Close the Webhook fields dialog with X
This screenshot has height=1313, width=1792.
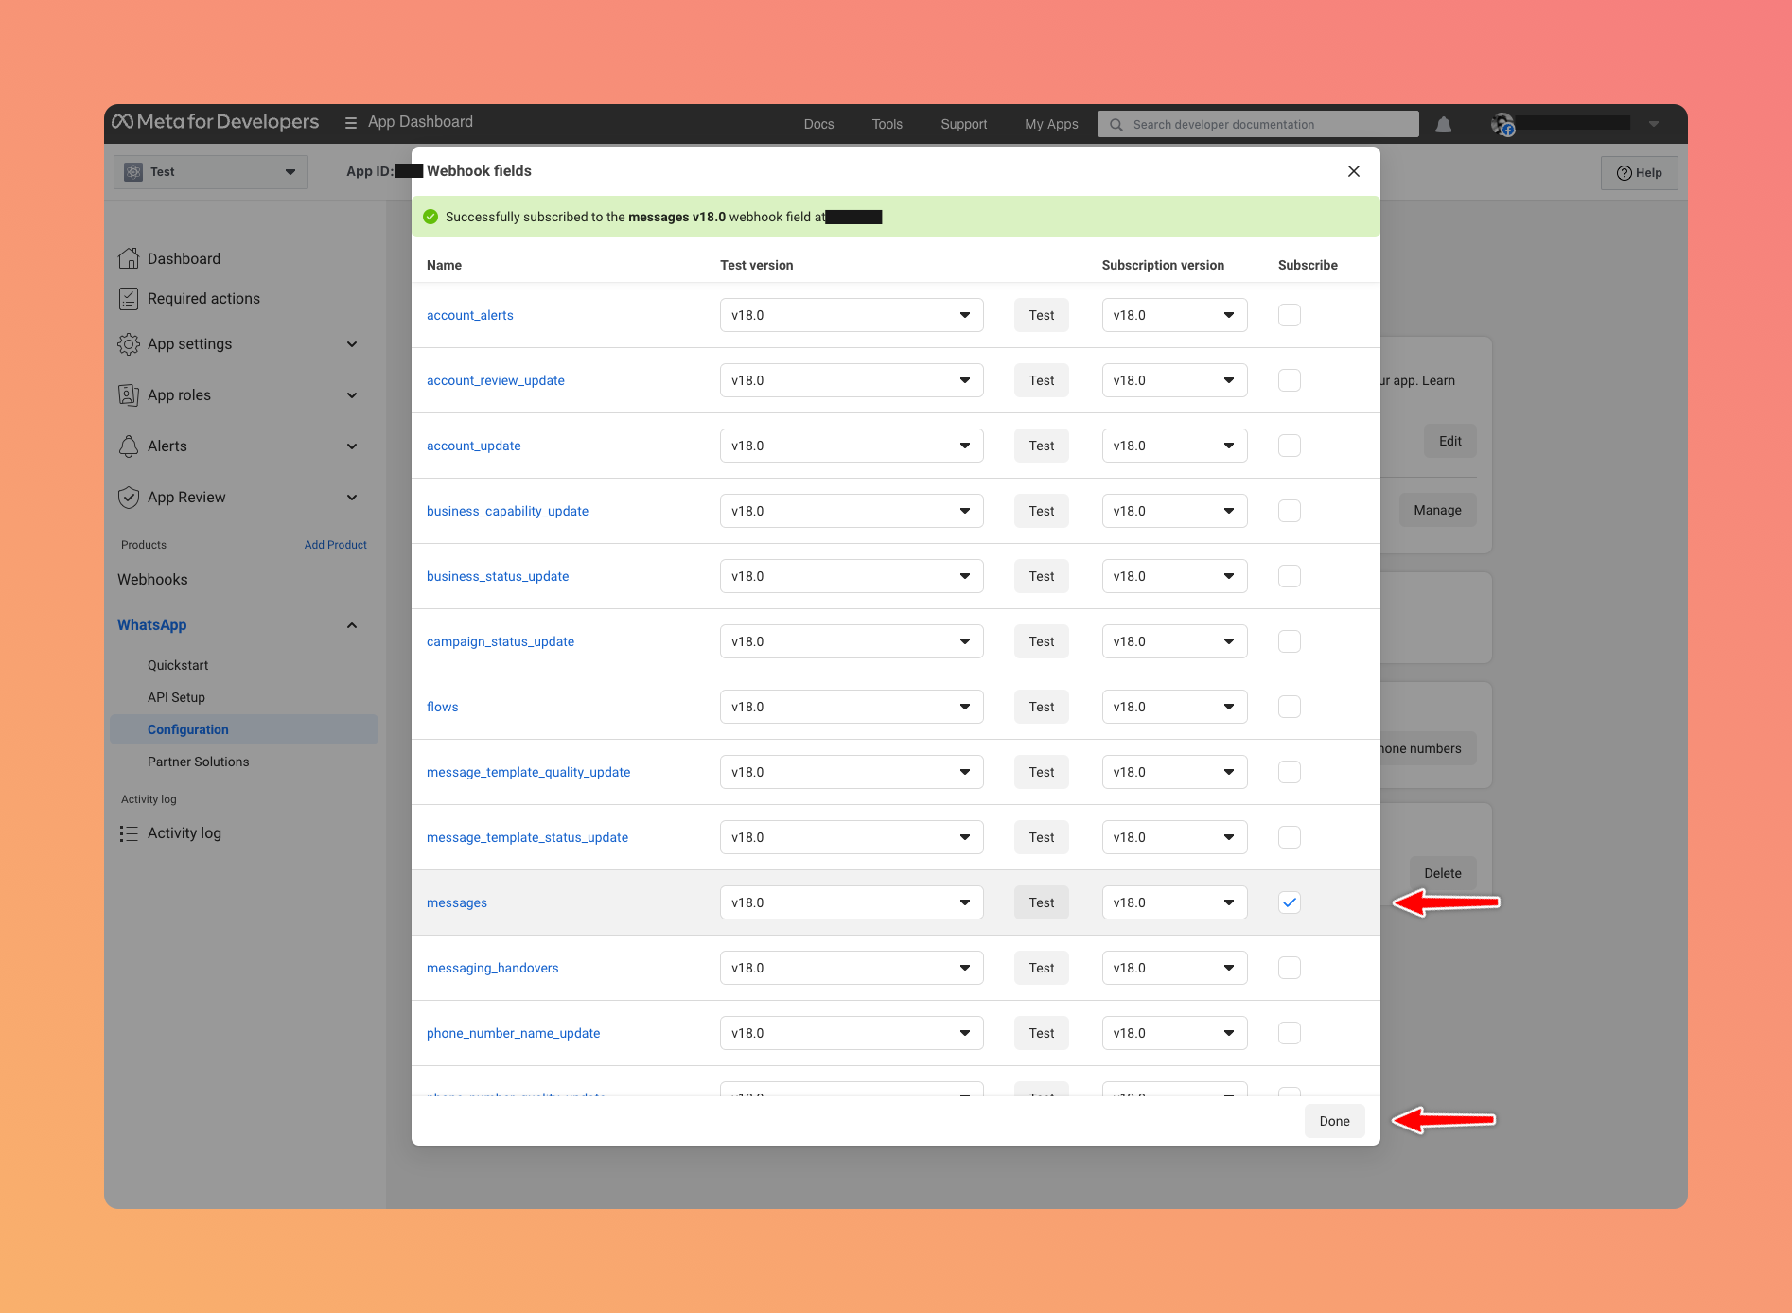click(1353, 171)
